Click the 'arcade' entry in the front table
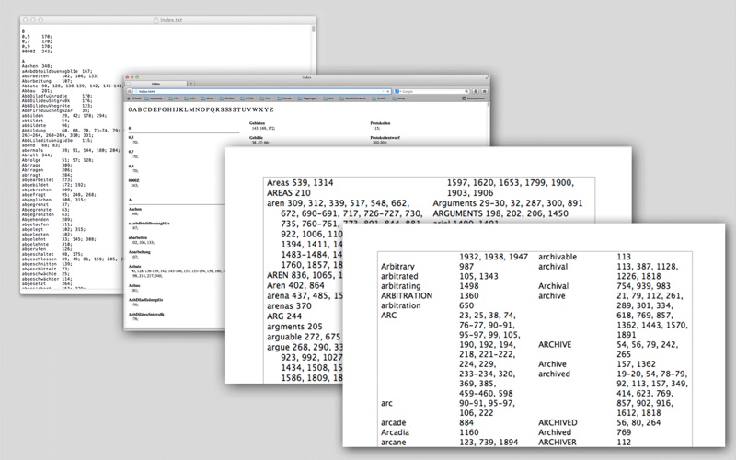Screen dimensions: 736x460 pyautogui.click(x=394, y=422)
